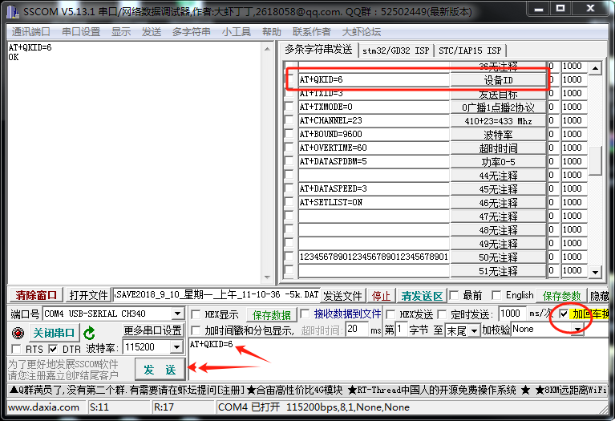Click the 0广播1点播2协议 button
Image resolution: width=615 pixels, height=421 pixels.
pyautogui.click(x=498, y=107)
